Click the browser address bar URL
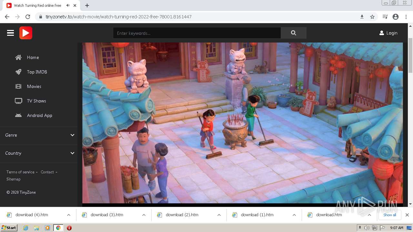 pos(119,17)
